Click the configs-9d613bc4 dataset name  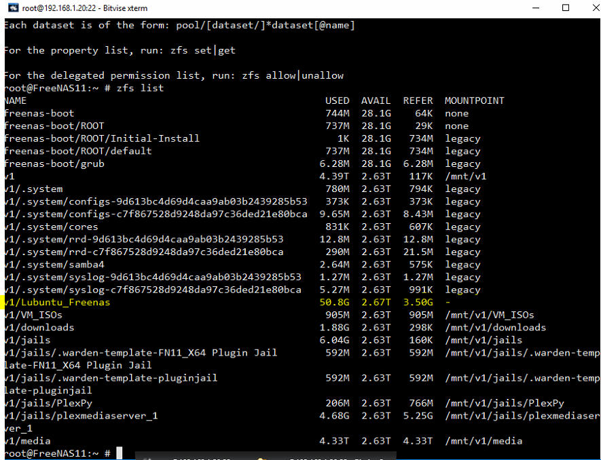click(x=156, y=202)
